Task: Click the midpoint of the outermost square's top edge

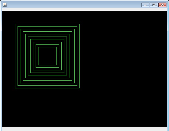Action: click(x=47, y=24)
